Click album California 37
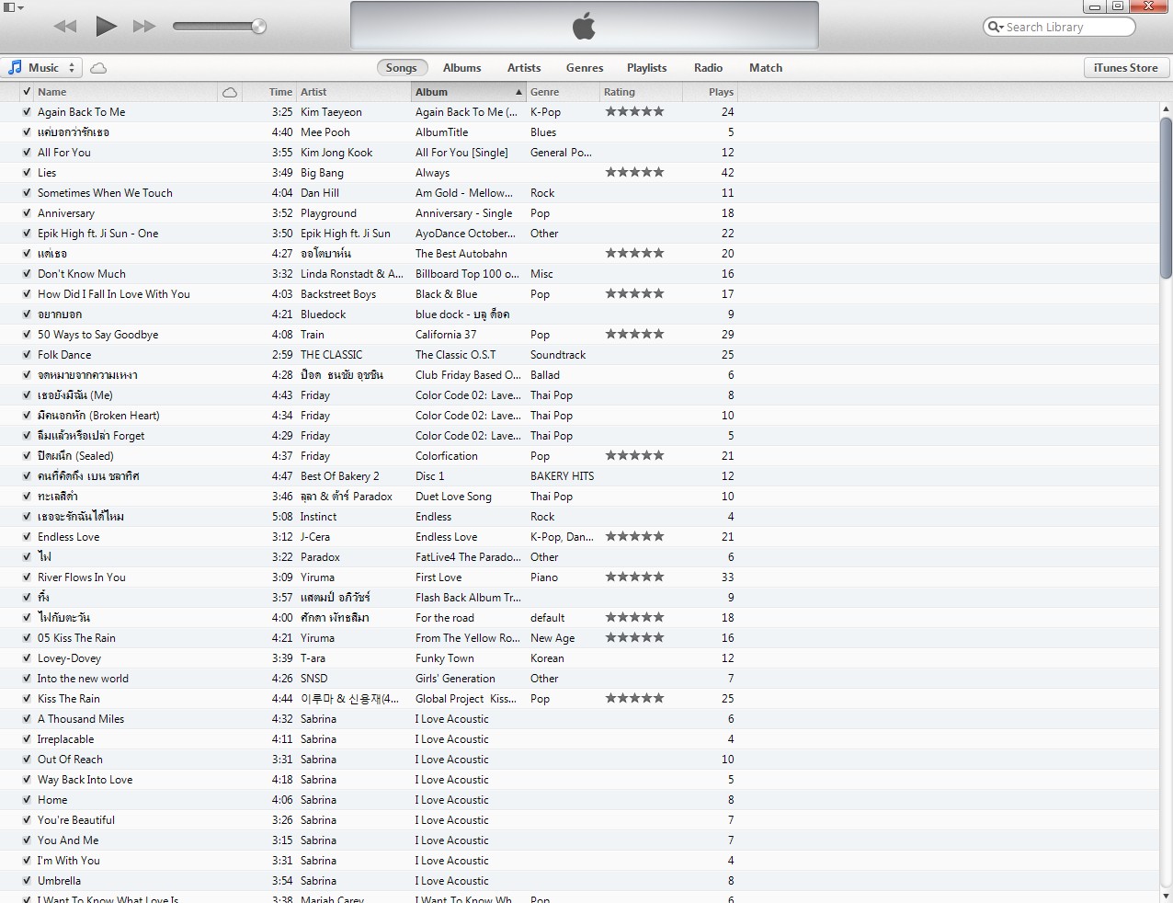 click(446, 335)
